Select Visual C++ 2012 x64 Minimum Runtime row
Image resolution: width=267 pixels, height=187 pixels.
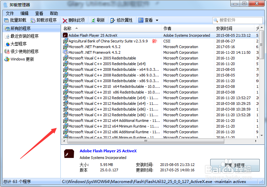[160, 126]
